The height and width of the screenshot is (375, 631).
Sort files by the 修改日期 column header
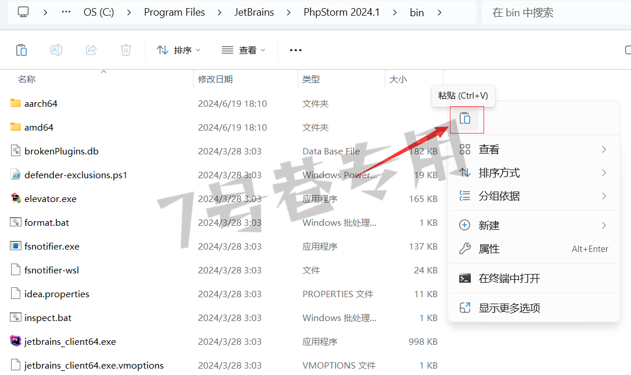[x=215, y=80]
